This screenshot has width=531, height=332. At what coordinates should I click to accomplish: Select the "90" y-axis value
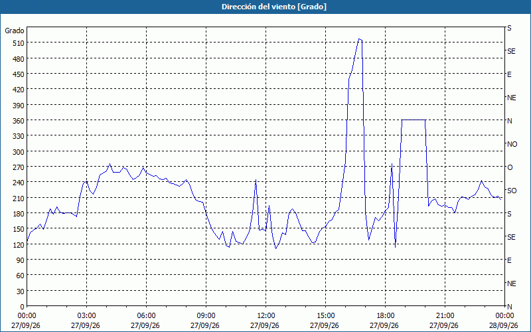click(21, 260)
